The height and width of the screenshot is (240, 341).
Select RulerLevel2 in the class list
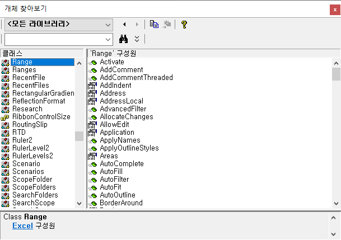[31, 148]
